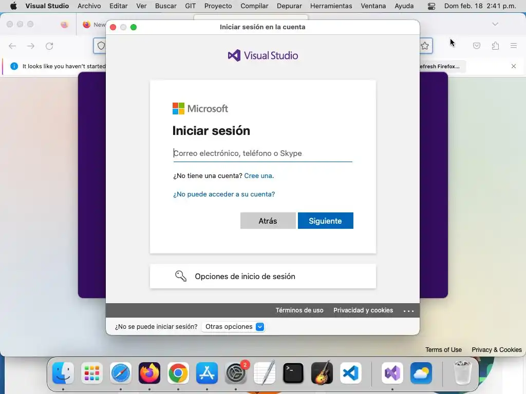Open Privacidad y cookies link
This screenshot has width=526, height=394.
(363, 310)
